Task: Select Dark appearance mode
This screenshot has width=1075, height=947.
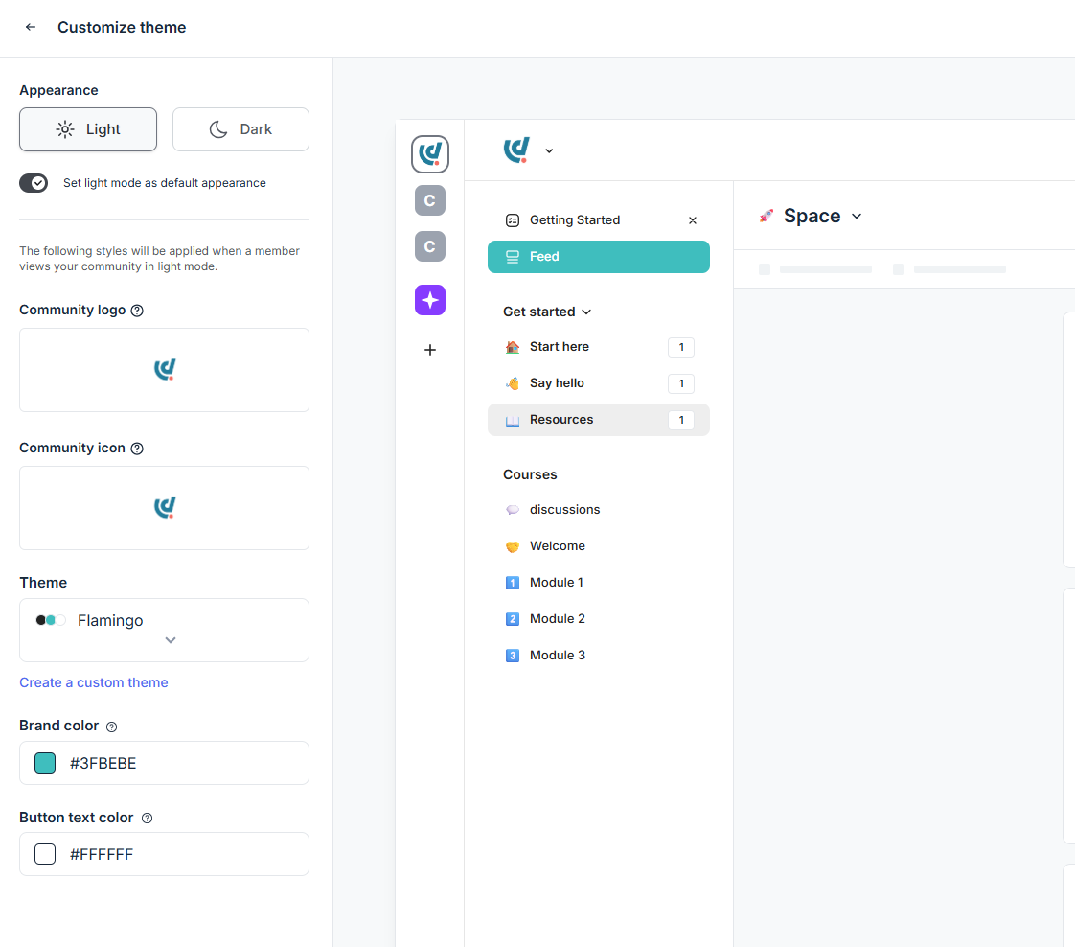Action: (x=240, y=128)
